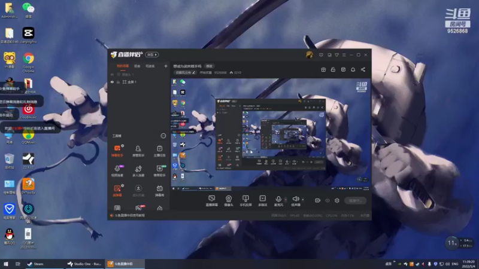Select the 全屏 1 source row
The image size is (479, 269).
pos(139,82)
